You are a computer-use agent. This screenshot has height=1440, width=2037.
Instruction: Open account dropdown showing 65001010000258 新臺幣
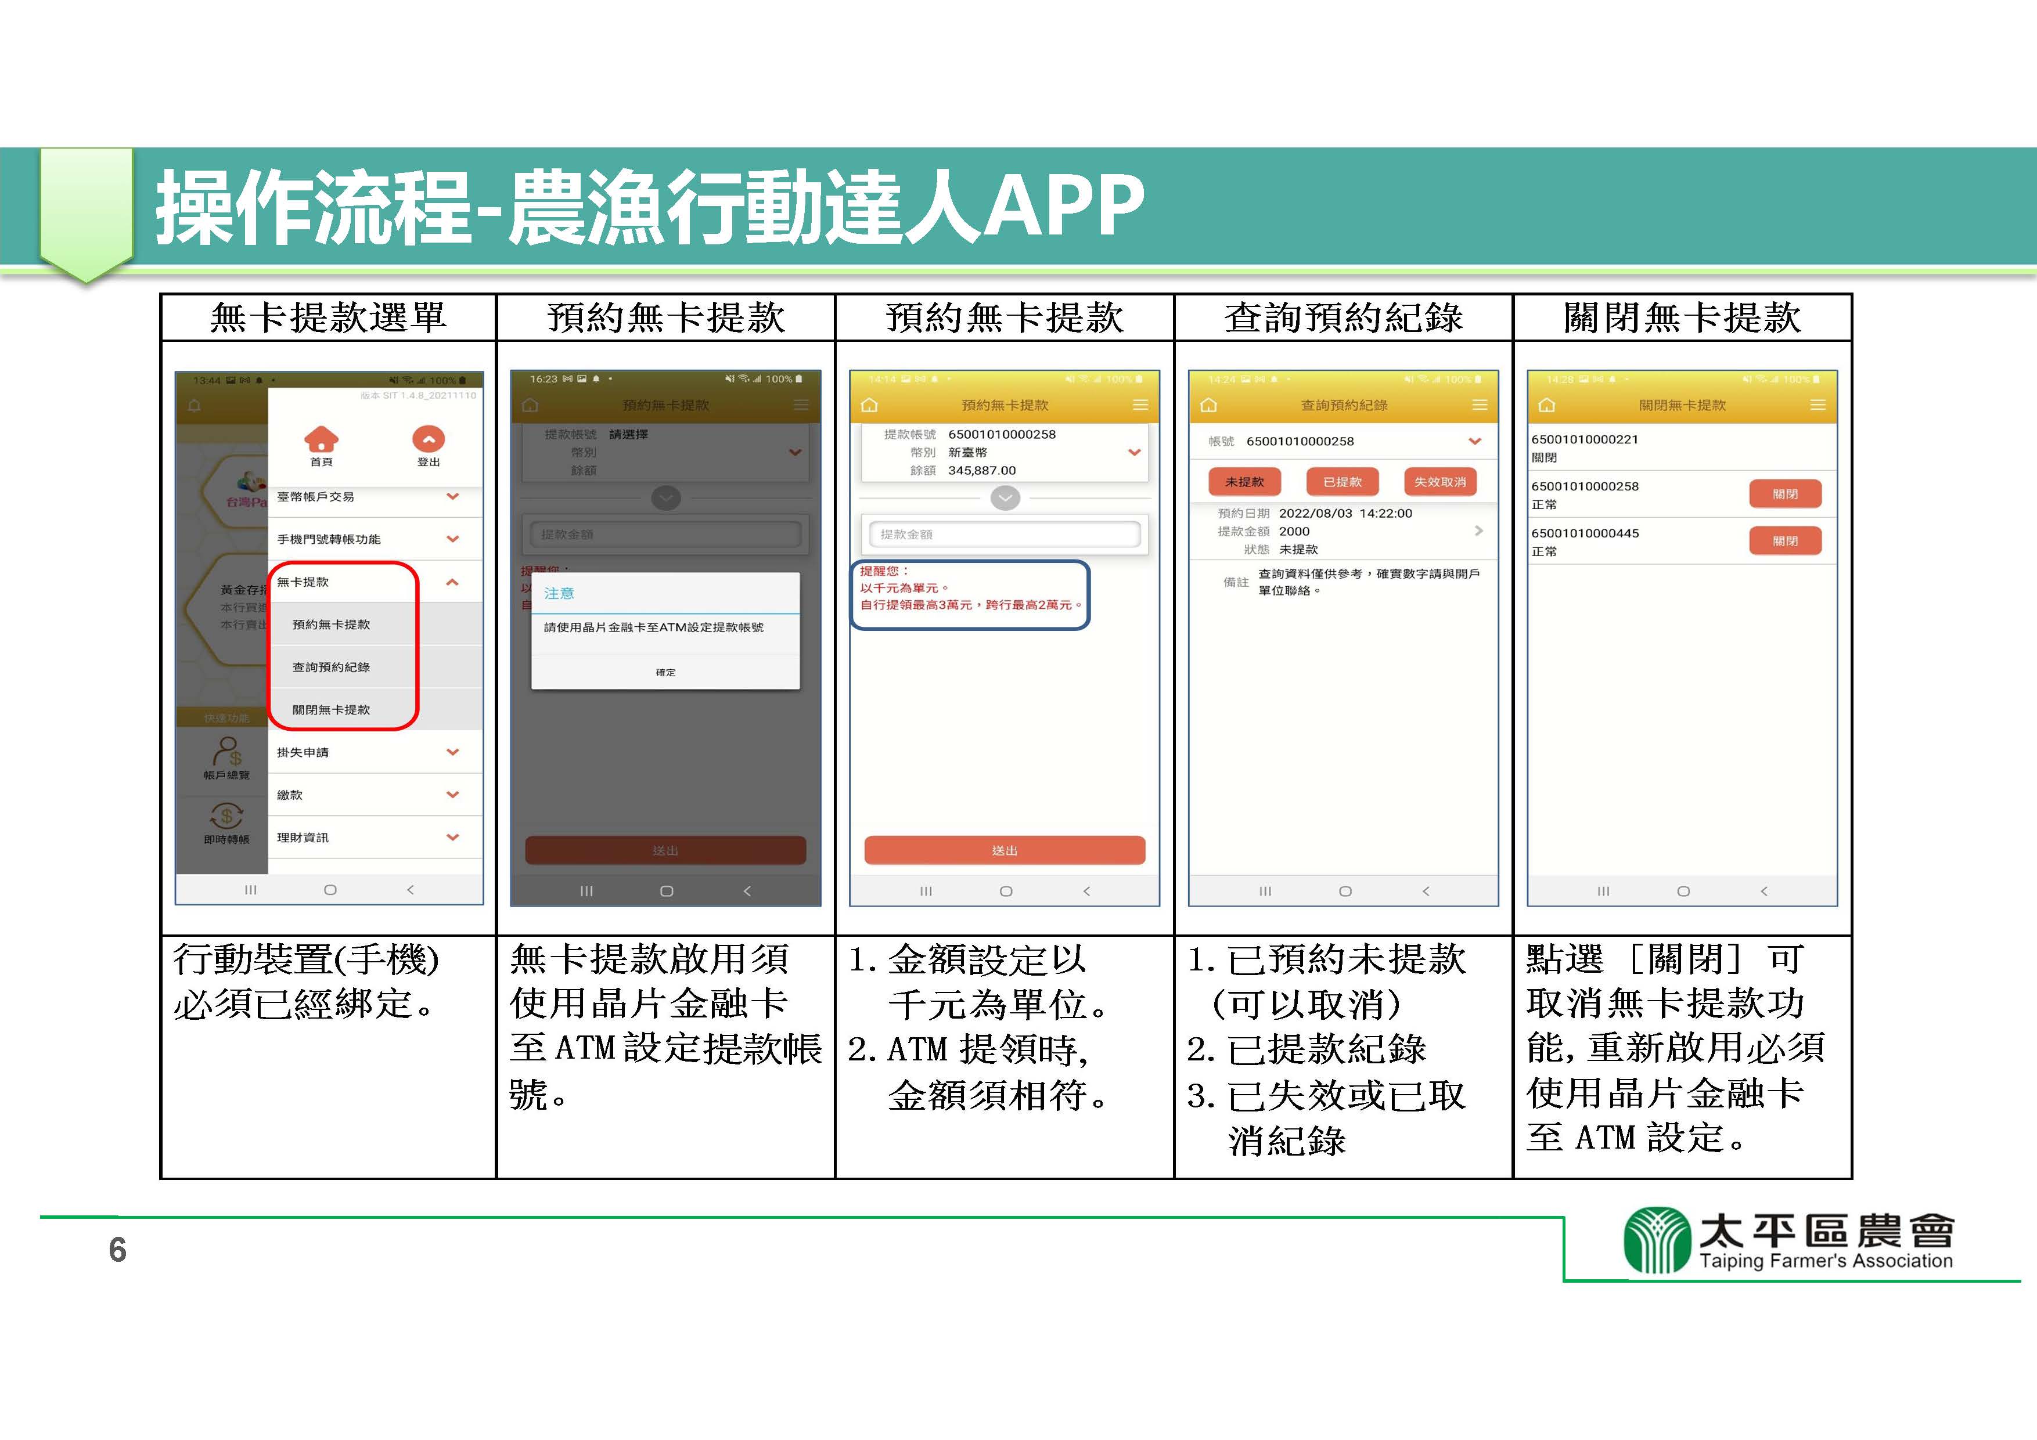[1005, 452]
